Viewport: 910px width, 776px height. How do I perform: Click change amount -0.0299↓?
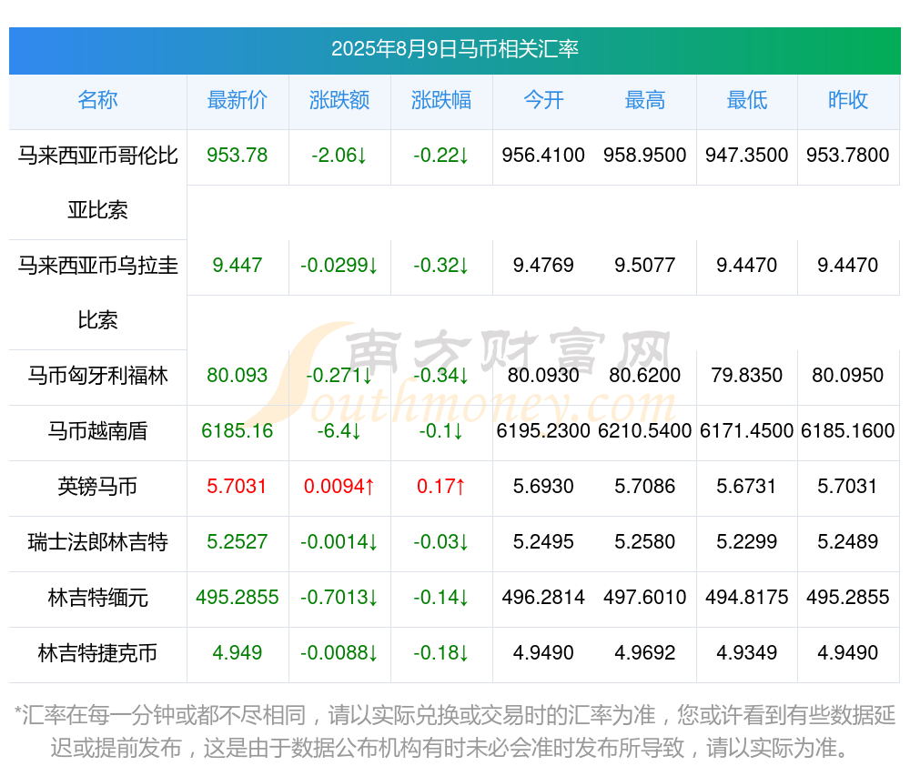coord(339,265)
